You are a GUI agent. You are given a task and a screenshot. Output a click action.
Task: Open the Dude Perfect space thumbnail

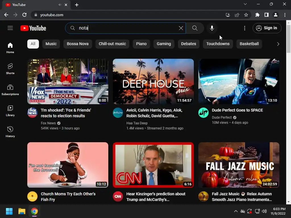(x=239, y=81)
